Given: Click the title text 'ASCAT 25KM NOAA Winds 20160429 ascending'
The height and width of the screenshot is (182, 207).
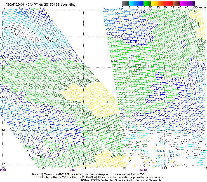Looking at the screenshot, I should pyautogui.click(x=40, y=5).
